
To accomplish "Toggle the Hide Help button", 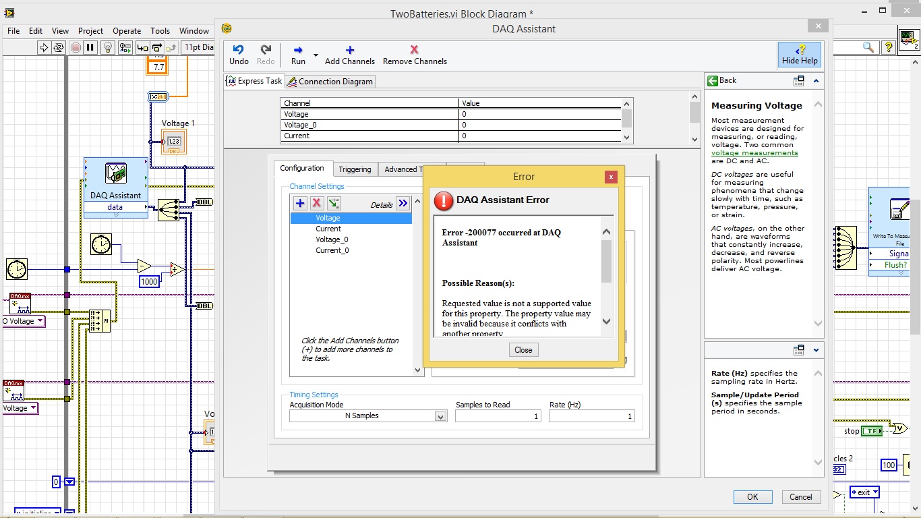I will [800, 55].
